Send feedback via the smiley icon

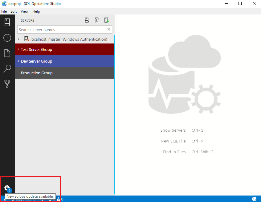(254, 199)
